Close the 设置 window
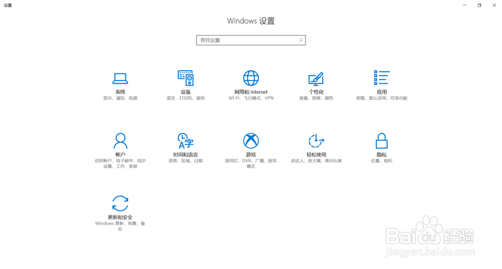 tap(494, 5)
